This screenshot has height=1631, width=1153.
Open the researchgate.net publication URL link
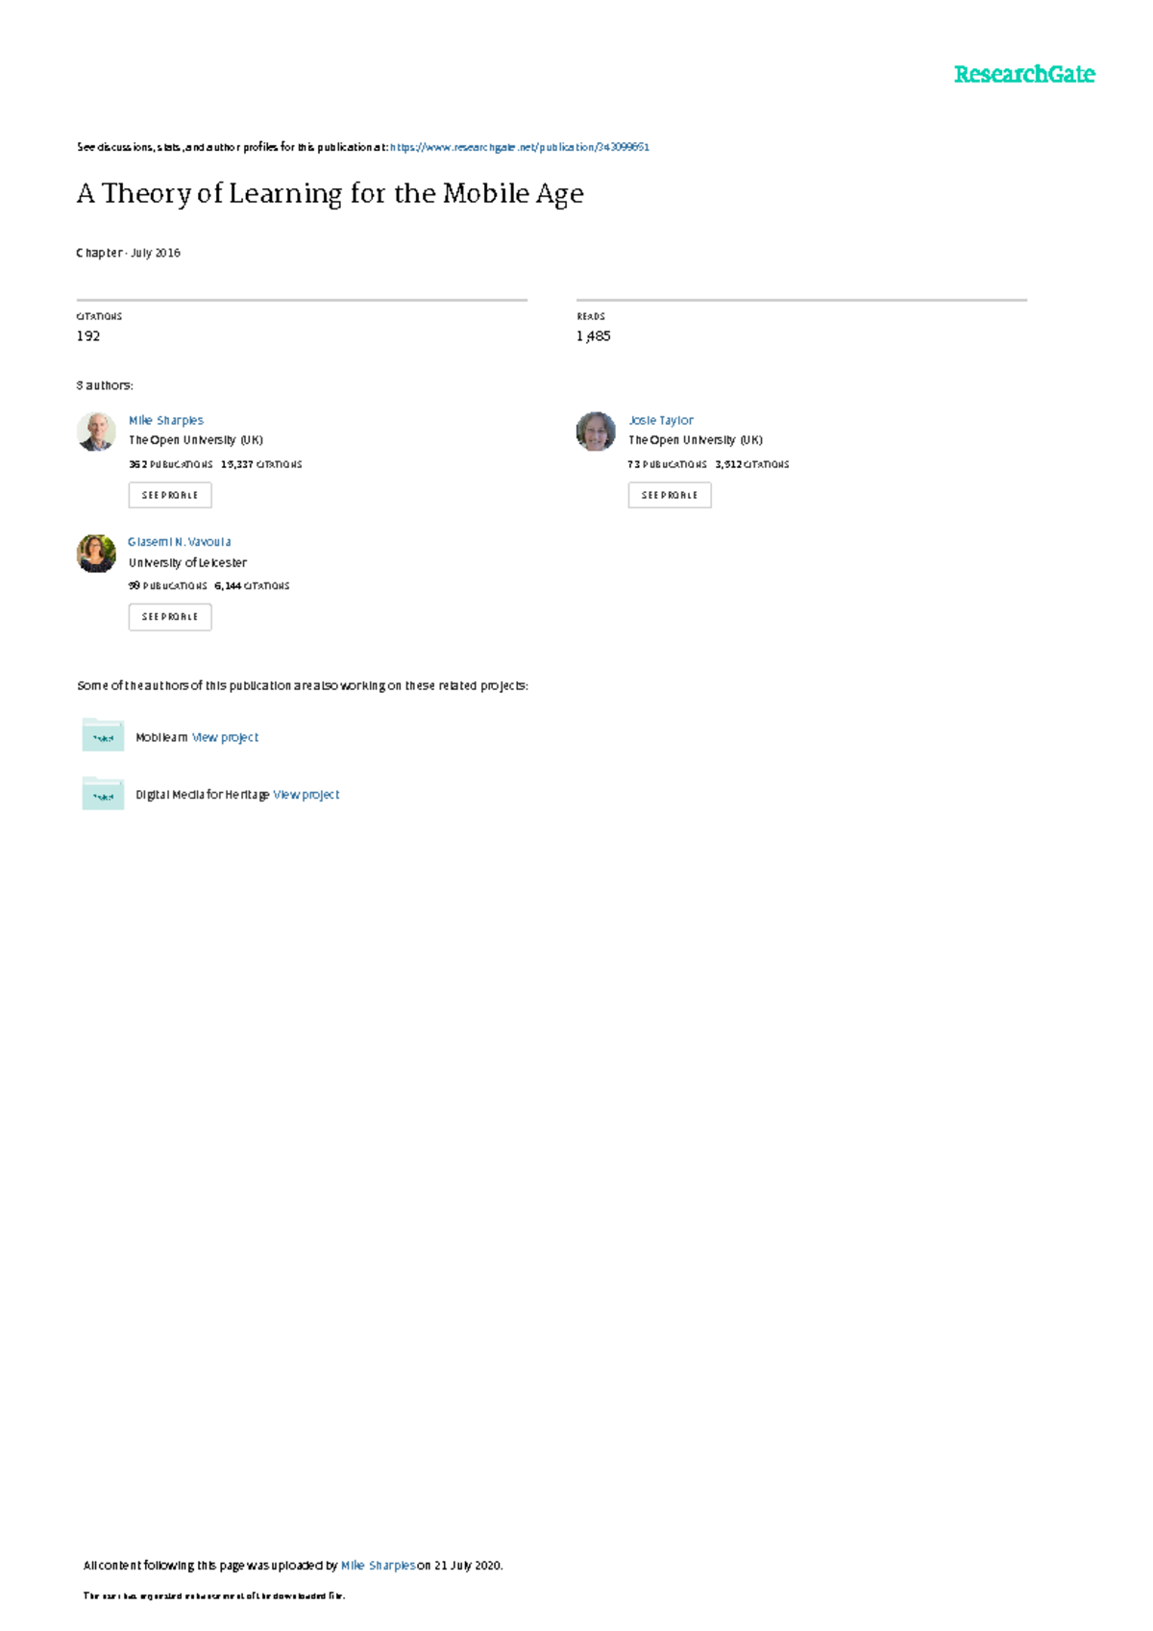coord(520,147)
